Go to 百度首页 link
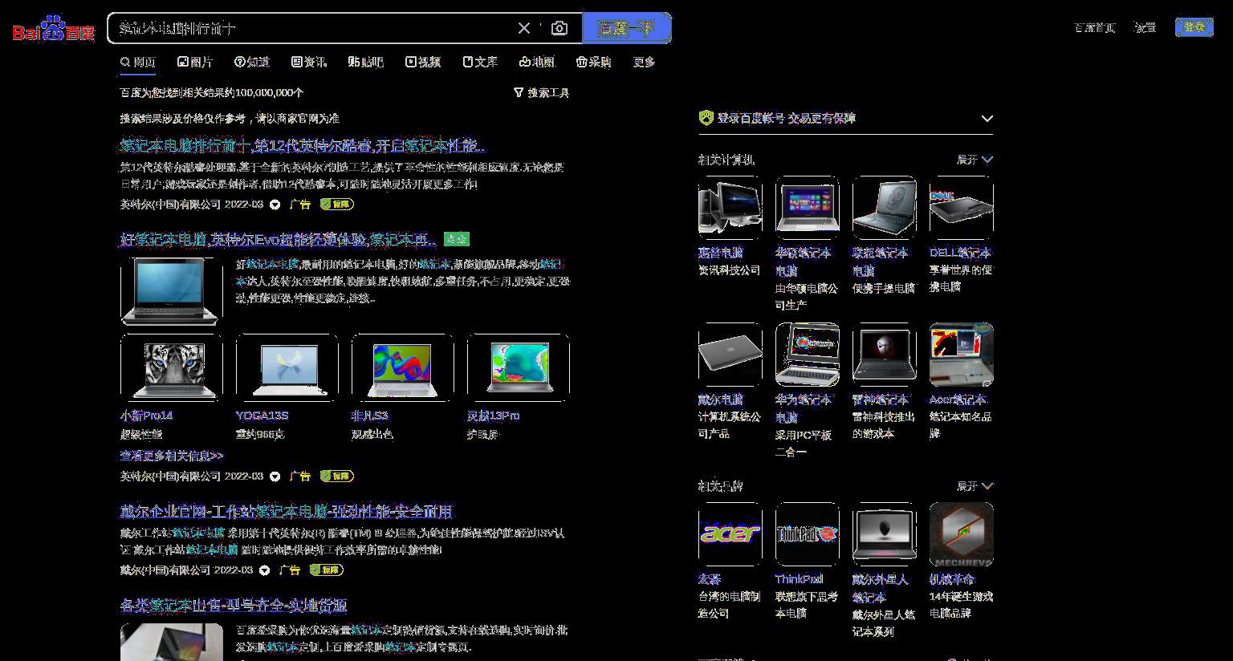 (x=1095, y=27)
